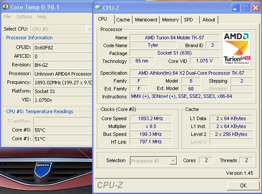
Task: Open the Processor #1 selection dropdown
Action: [x=173, y=161]
